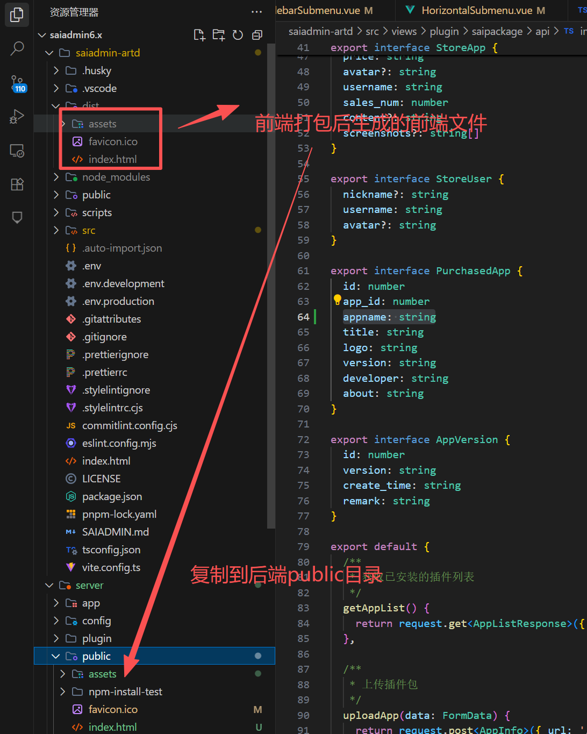
Task: Click the New Folder icon
Action: (x=218, y=35)
